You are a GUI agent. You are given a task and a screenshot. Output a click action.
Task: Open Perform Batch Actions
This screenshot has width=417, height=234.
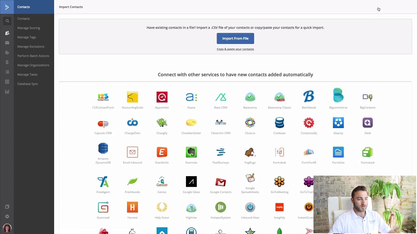[x=33, y=56]
